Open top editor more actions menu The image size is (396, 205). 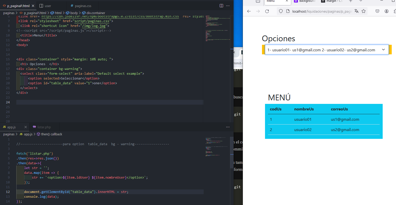coord(228,6)
